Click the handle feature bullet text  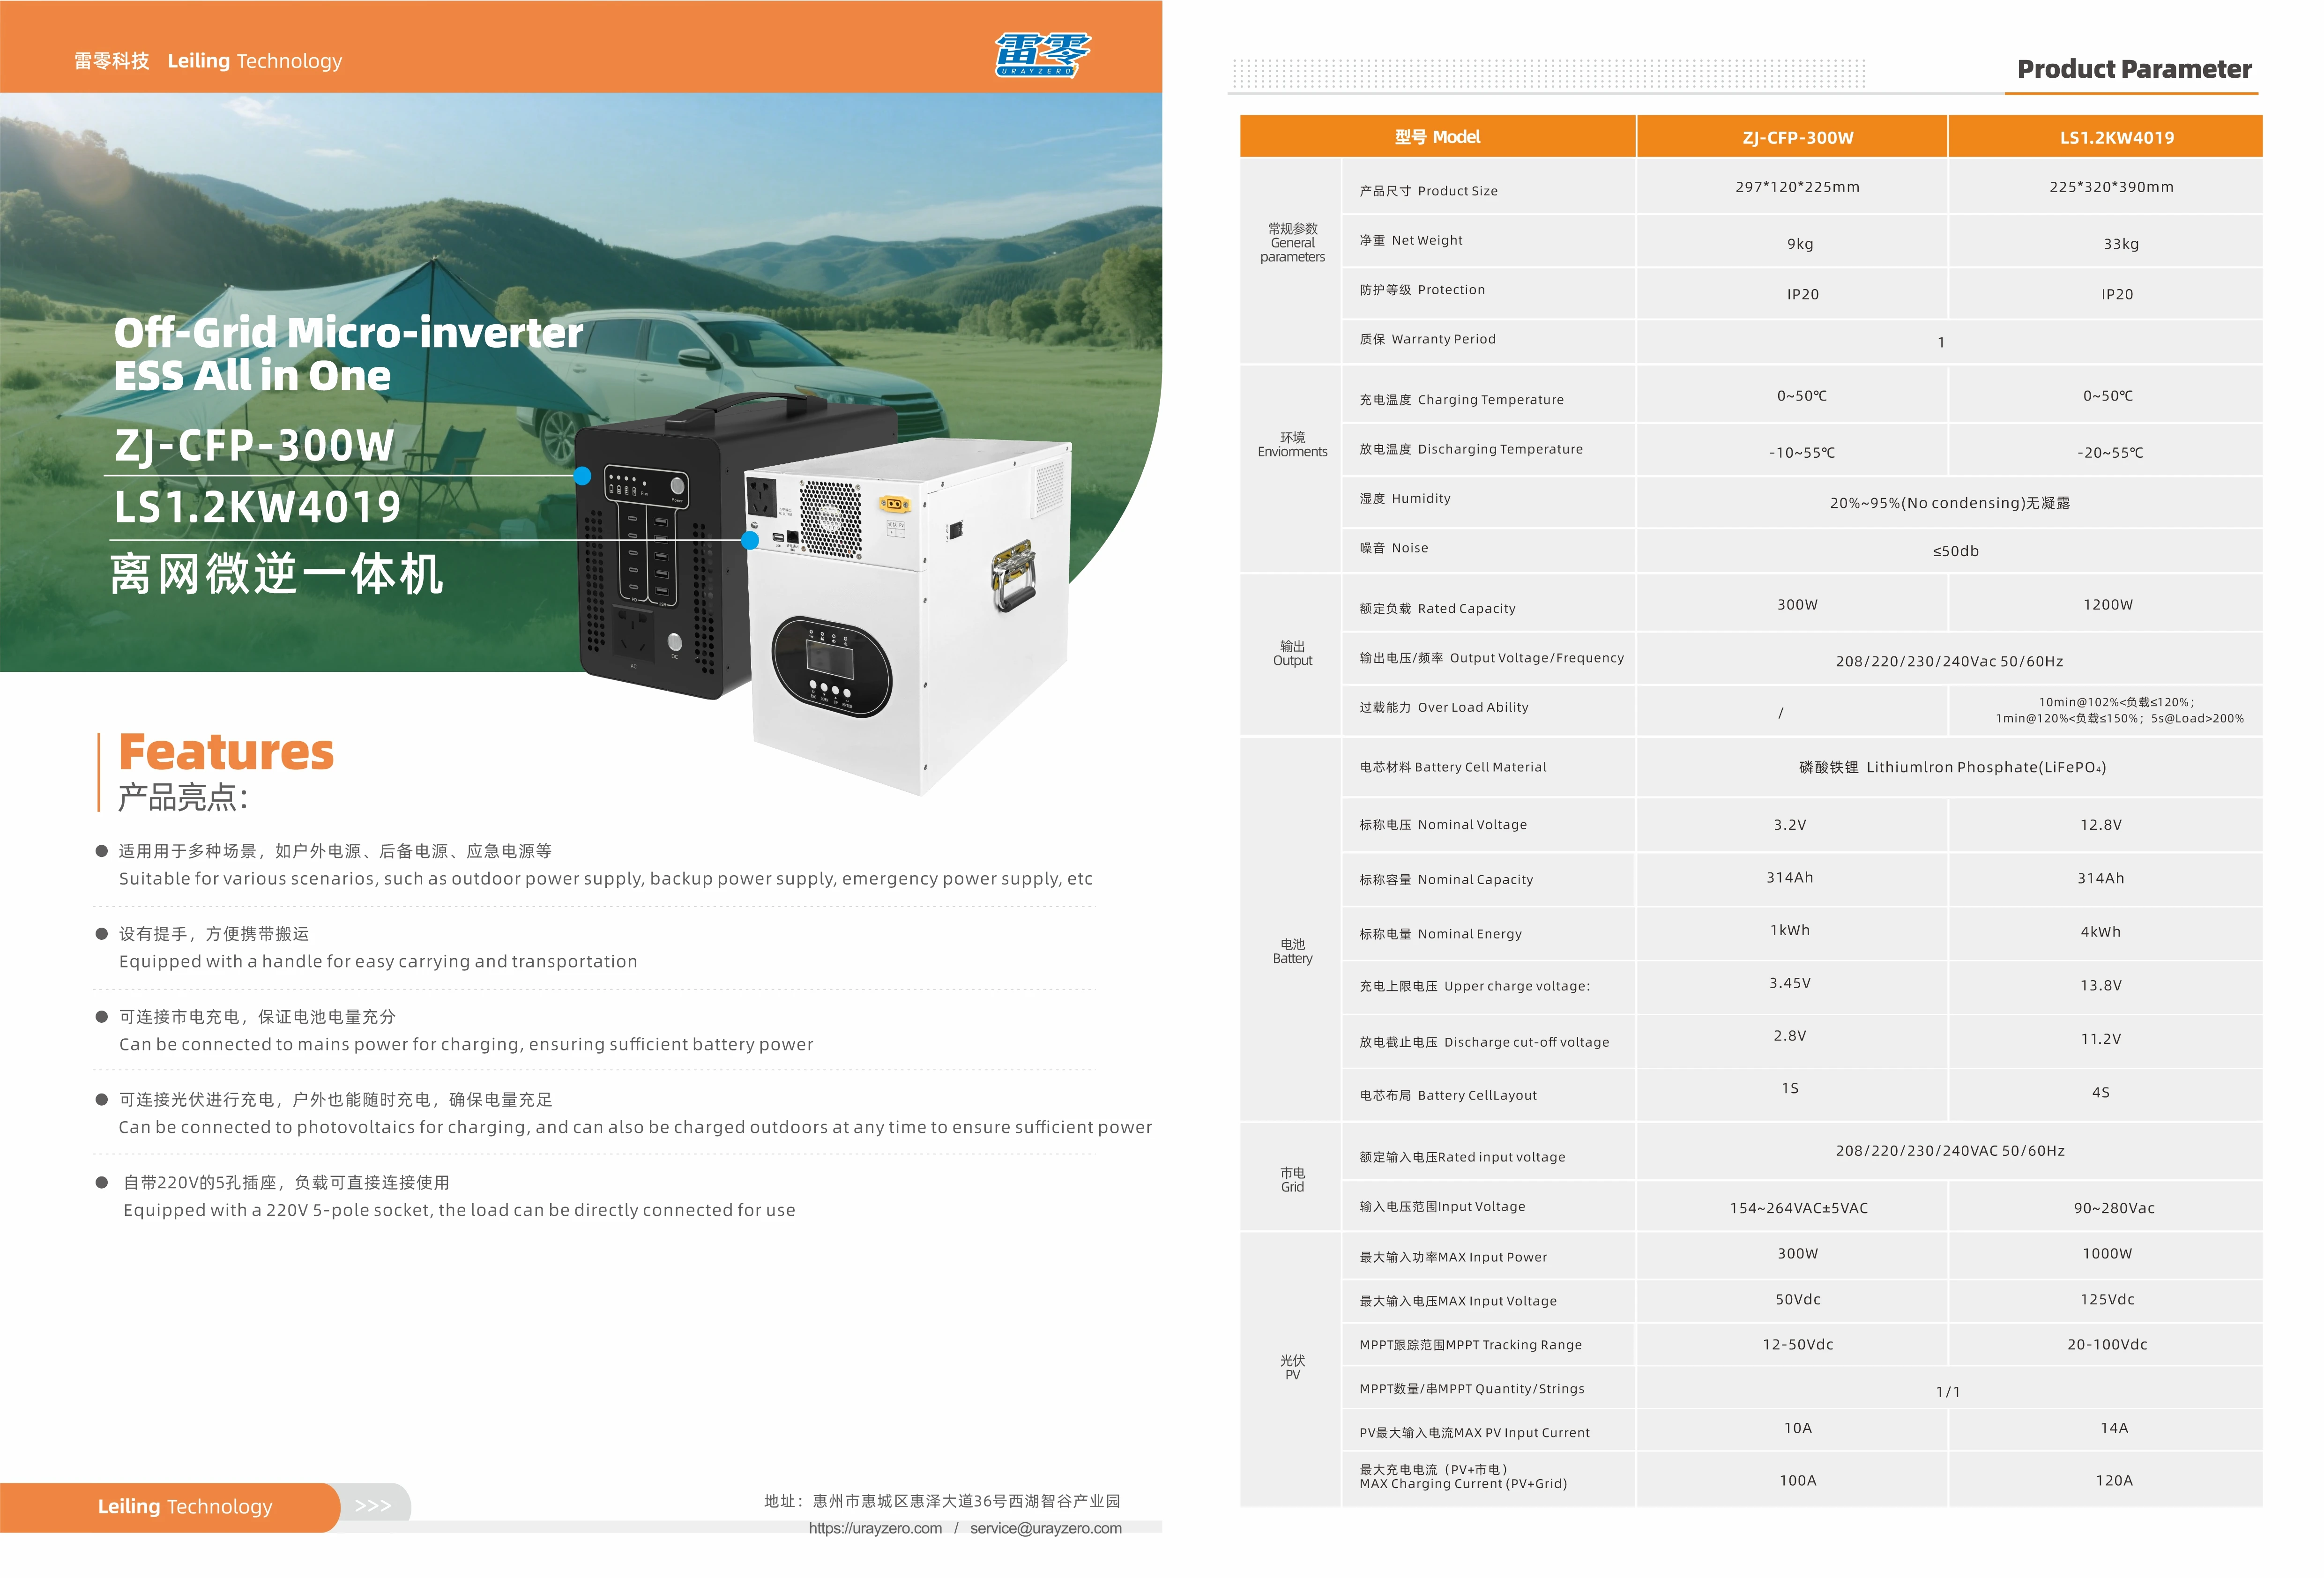tap(378, 947)
